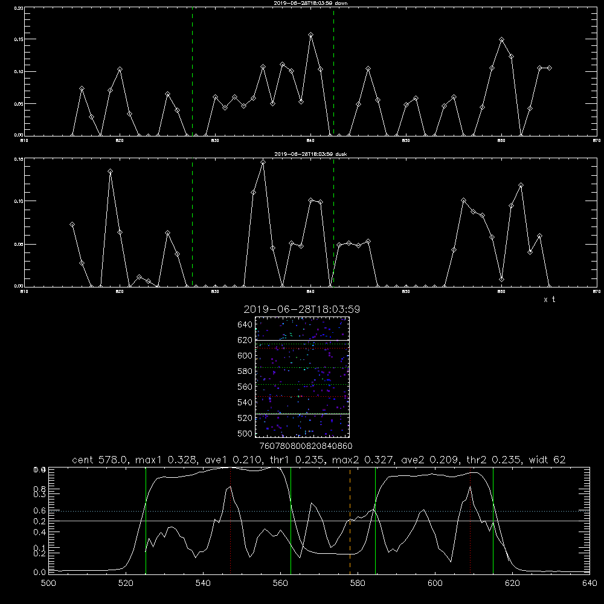This screenshot has width=604, height=604.
Task: Click dawn plot x-axis label 840
Action: tap(310, 141)
